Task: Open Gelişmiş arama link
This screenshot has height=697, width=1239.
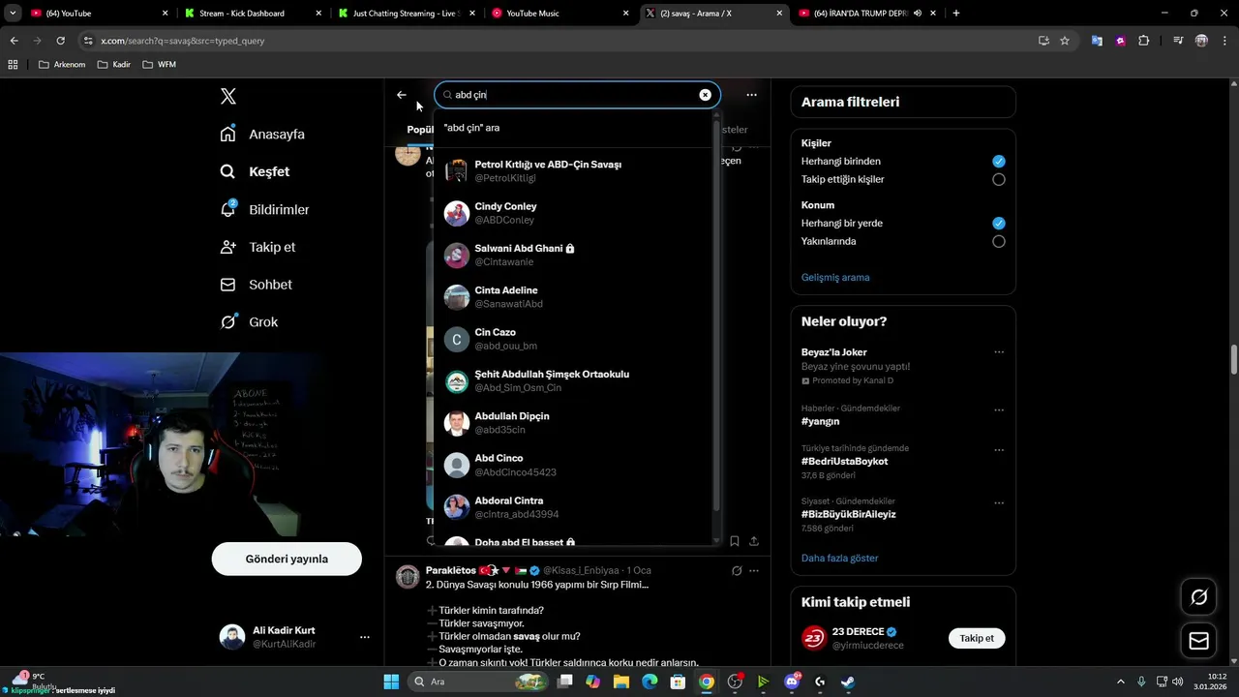Action: pos(835,277)
